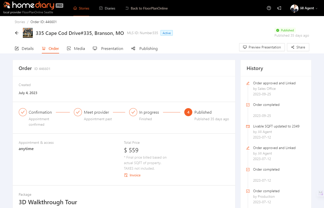Click the property photo thumbnail beside the address

click(x=28, y=33)
